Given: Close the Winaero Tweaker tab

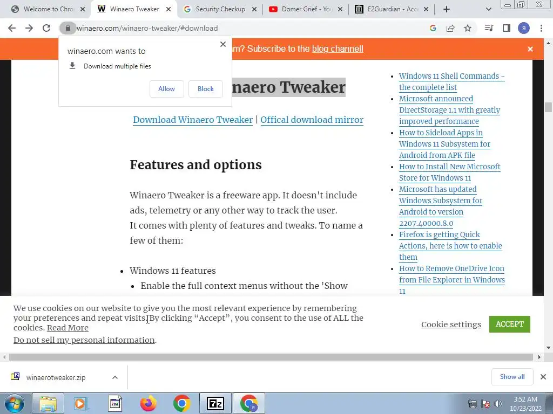Looking at the screenshot, I should click(x=168, y=9).
